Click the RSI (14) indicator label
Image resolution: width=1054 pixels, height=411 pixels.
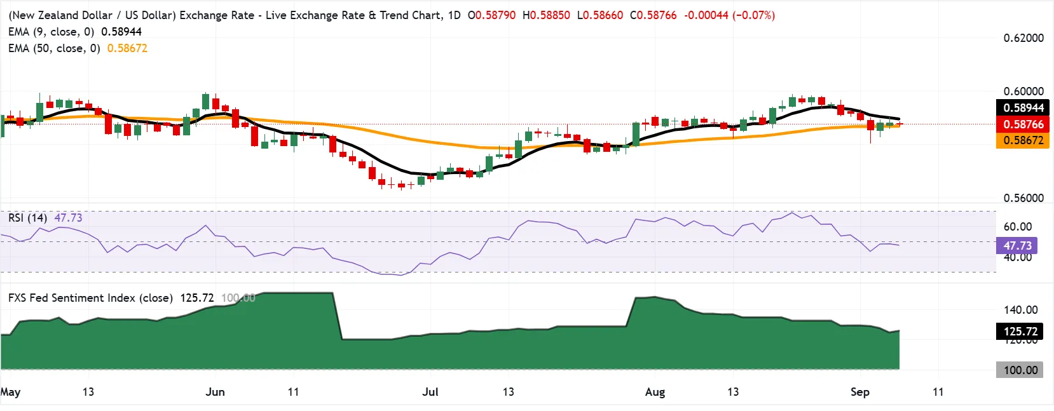(x=28, y=218)
